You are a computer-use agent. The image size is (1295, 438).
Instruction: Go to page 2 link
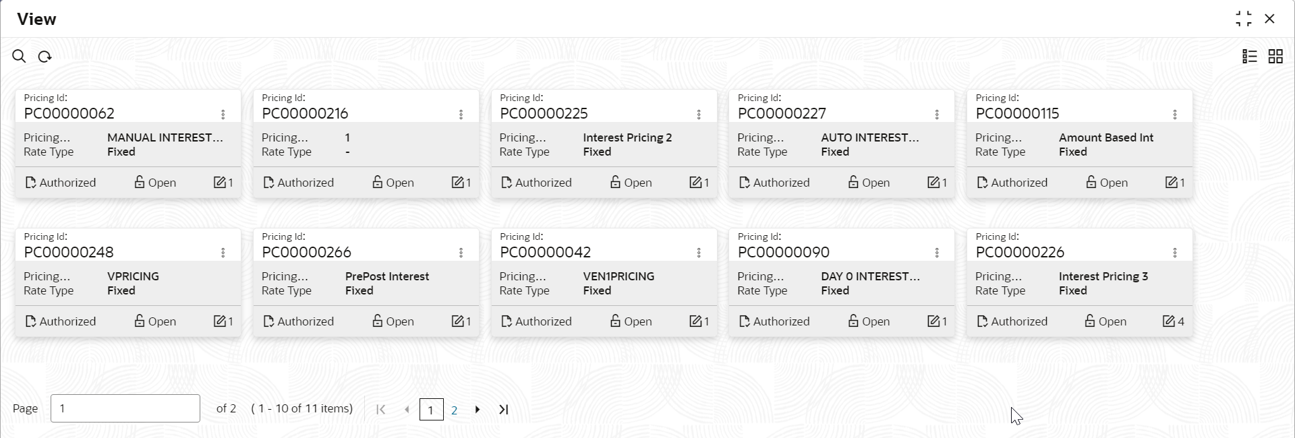point(455,410)
